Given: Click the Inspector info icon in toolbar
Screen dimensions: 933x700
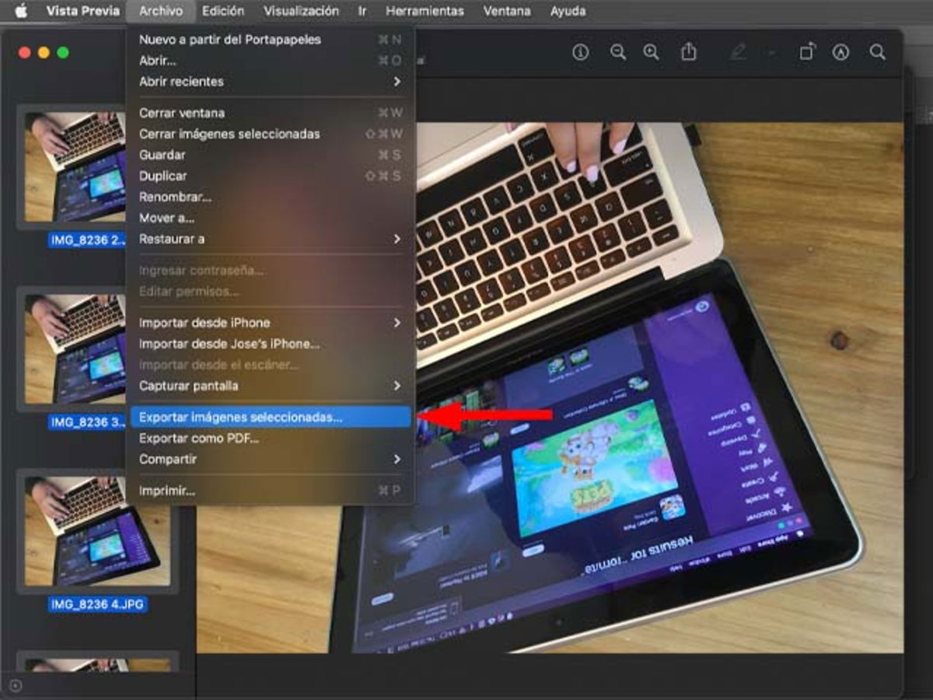Looking at the screenshot, I should [x=580, y=52].
